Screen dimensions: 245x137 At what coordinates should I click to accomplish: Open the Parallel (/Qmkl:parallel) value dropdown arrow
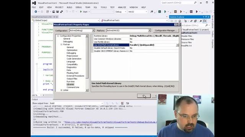[177, 45]
